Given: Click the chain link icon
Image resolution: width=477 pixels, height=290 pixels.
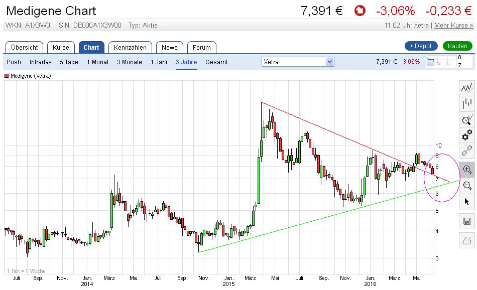Looking at the screenshot, I should pos(466,151).
